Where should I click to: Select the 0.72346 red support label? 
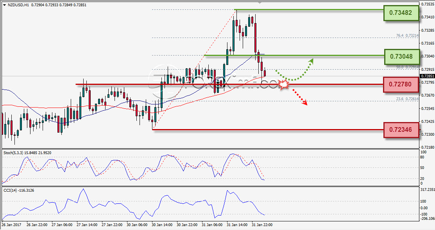[x=401, y=130]
